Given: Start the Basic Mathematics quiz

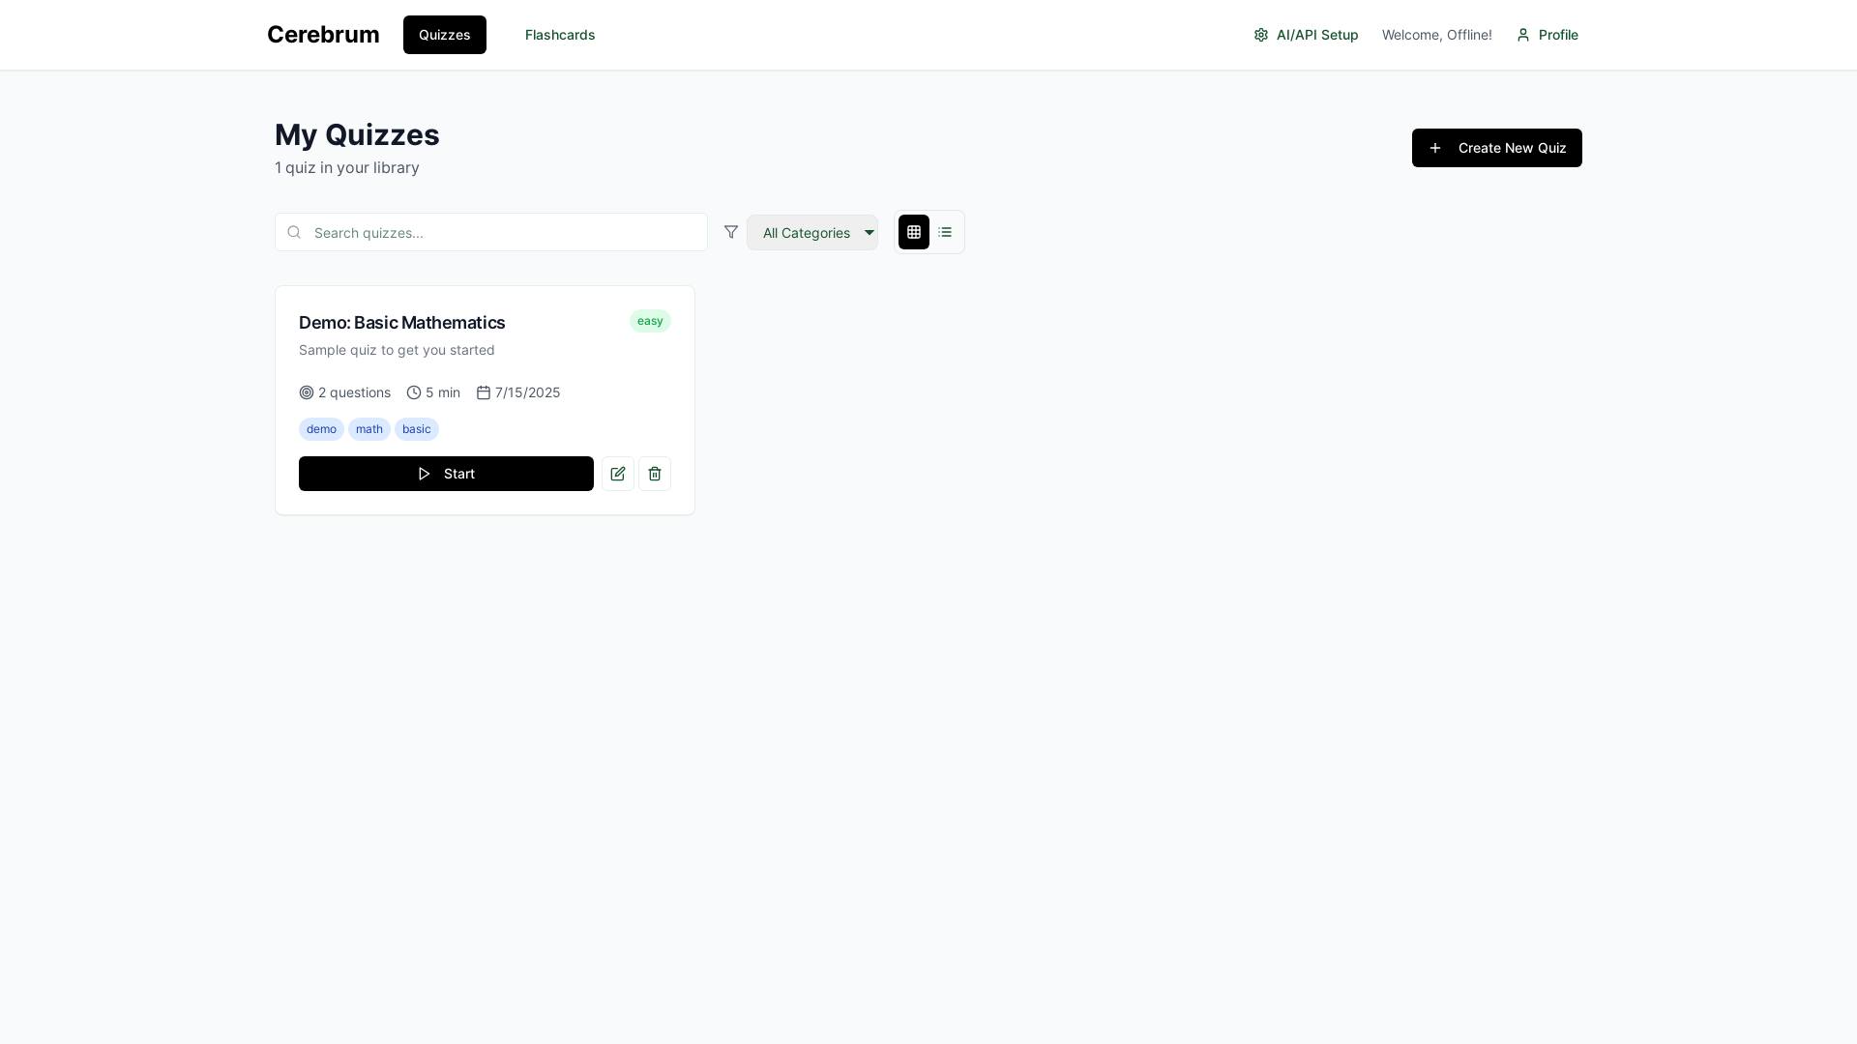Looking at the screenshot, I should point(446,474).
